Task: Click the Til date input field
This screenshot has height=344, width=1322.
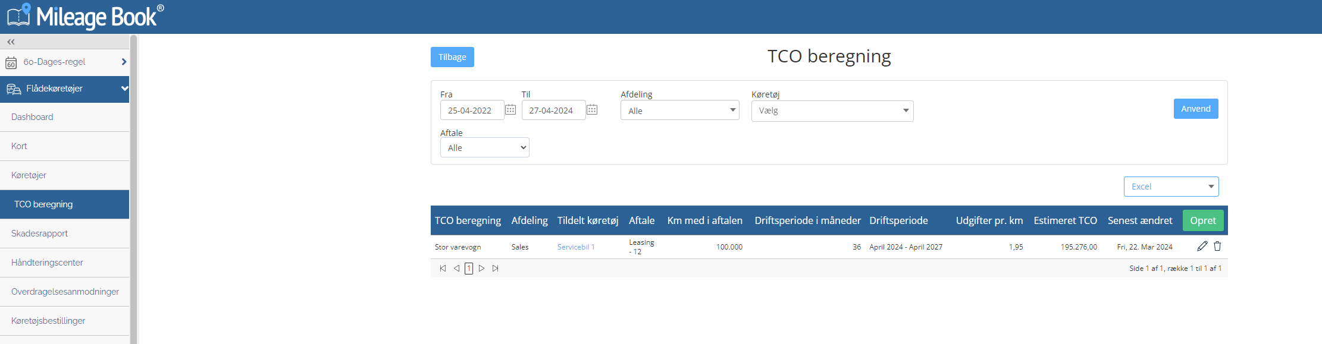Action: click(x=554, y=111)
